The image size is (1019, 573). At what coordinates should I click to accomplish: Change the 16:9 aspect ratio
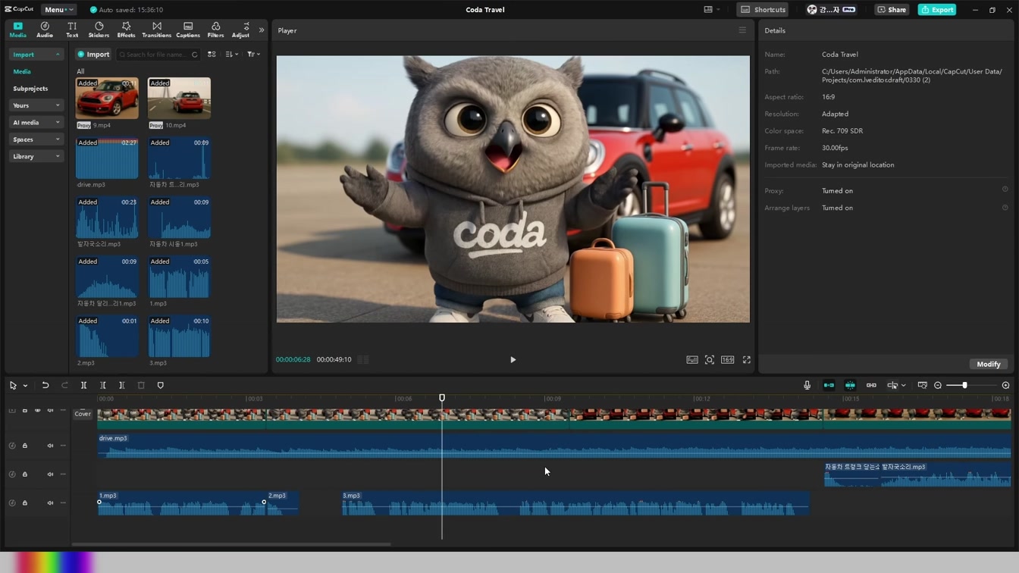point(727,360)
